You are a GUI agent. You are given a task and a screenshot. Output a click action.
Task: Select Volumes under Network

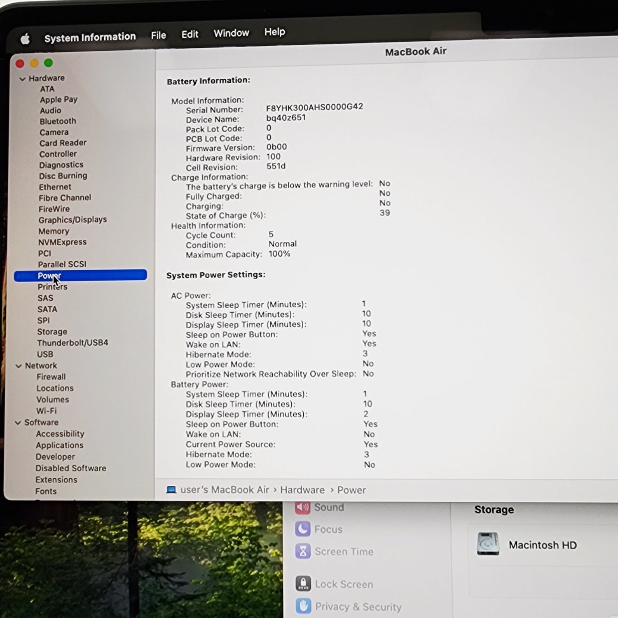click(x=52, y=400)
